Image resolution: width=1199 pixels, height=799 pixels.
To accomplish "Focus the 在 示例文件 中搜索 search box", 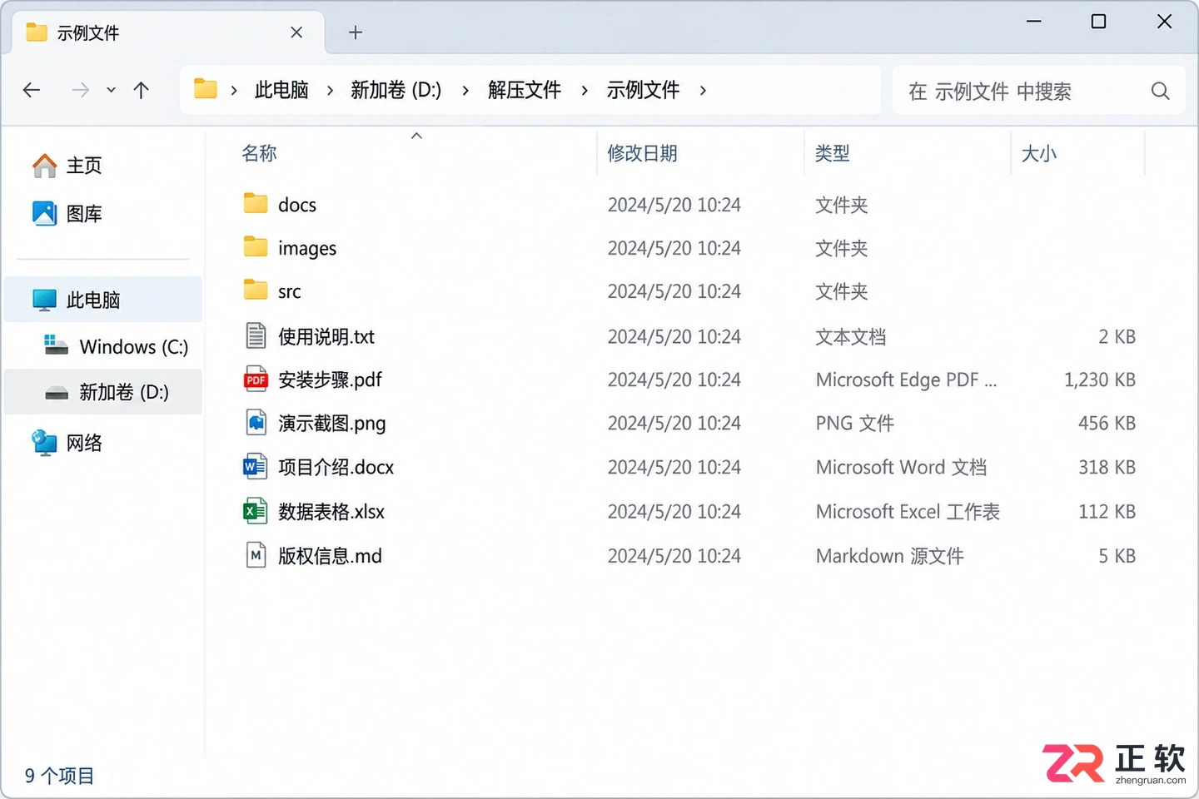I will pos(1038,91).
